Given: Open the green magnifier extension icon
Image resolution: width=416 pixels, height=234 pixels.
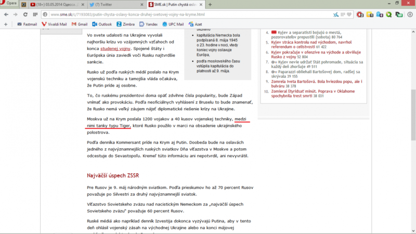Looking at the screenshot, I should click(x=389, y=15).
